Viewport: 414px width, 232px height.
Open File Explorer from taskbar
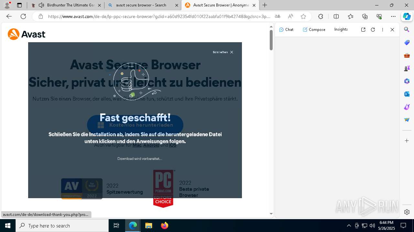click(x=148, y=226)
